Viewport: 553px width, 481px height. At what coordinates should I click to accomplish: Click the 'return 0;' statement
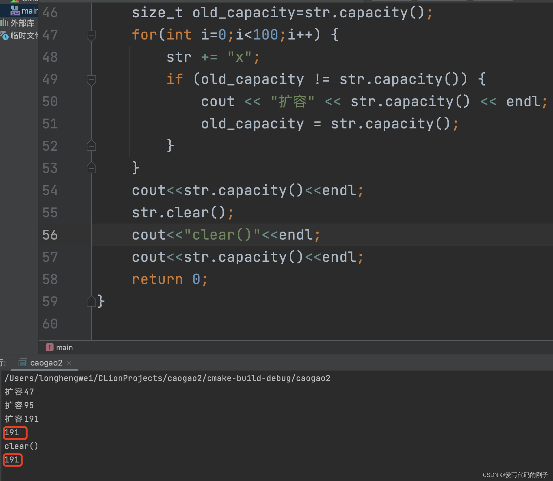[170, 279]
